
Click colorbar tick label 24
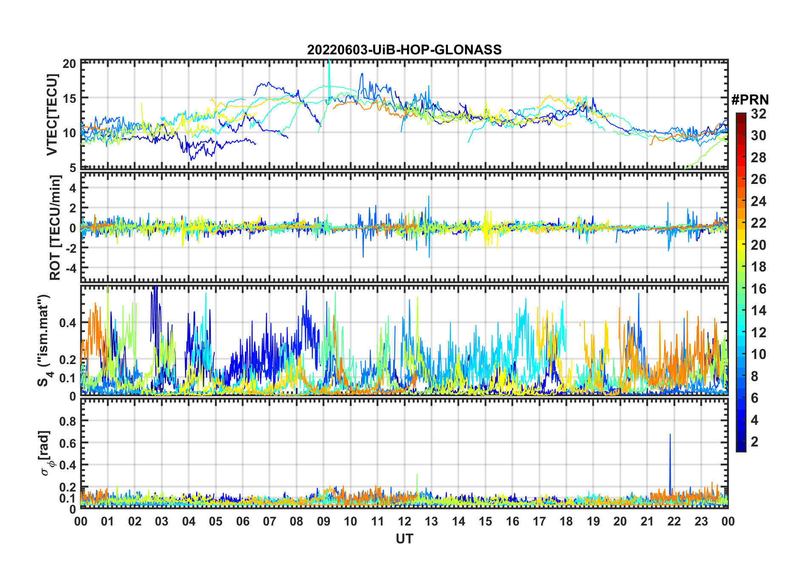pos(758,201)
